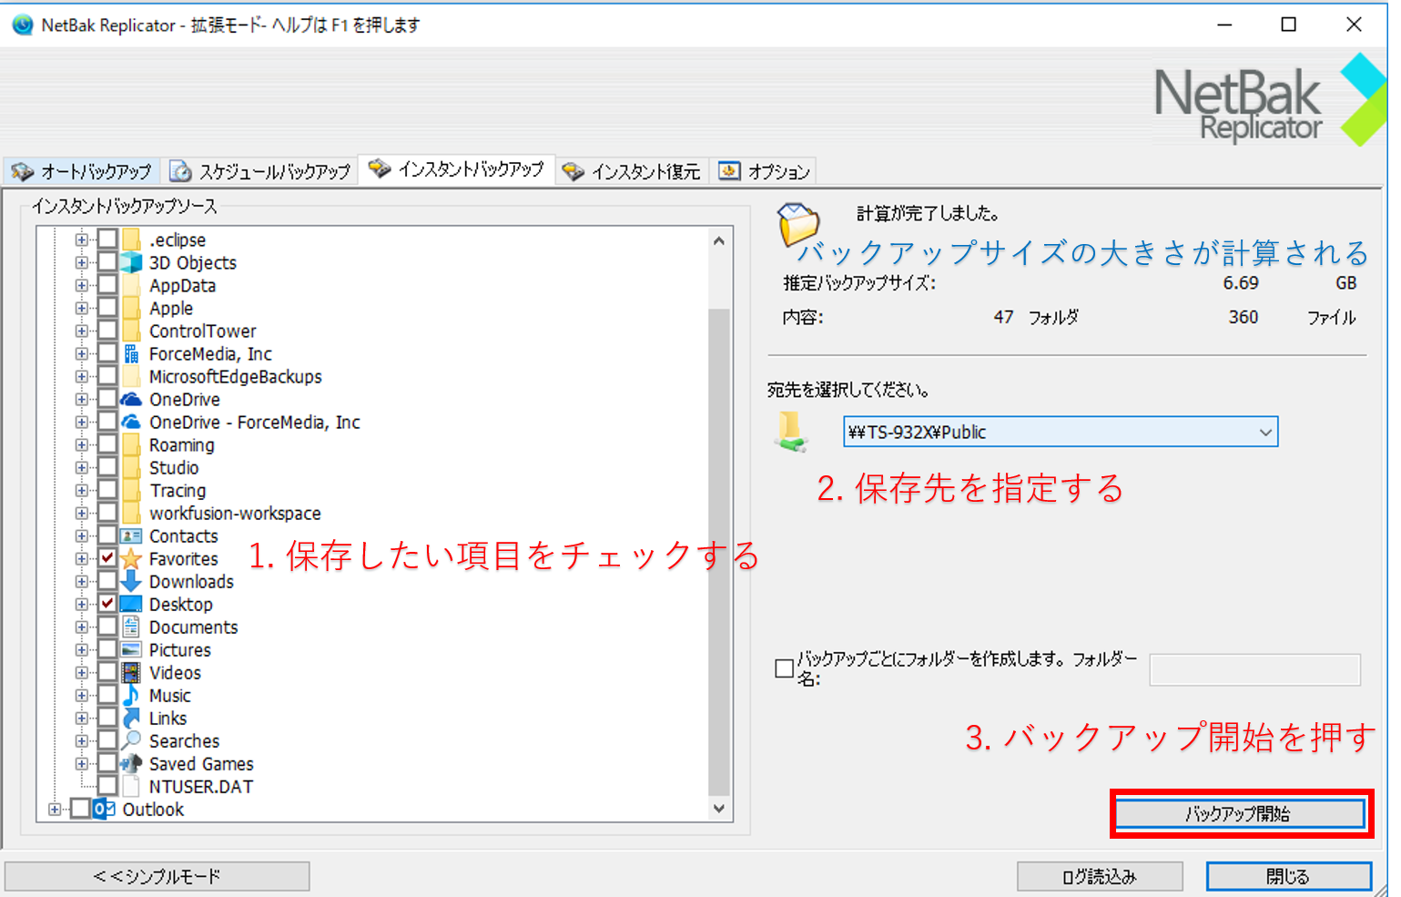Click the Downloads arrow icon
Screen dimensions: 1401x897
point(131,582)
